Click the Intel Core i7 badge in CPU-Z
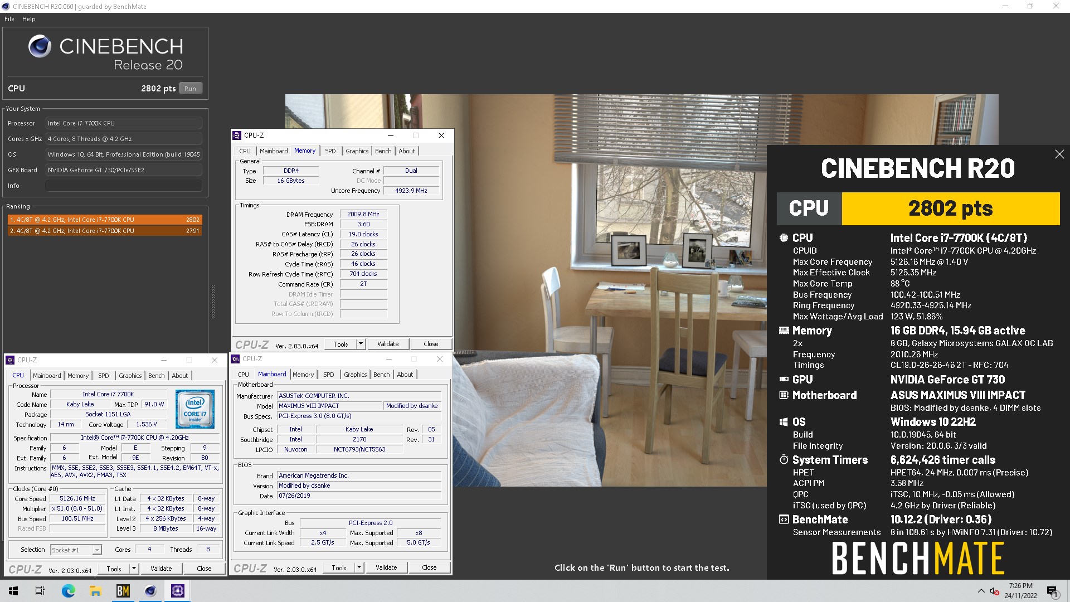Viewport: 1070px width, 602px height. click(195, 409)
